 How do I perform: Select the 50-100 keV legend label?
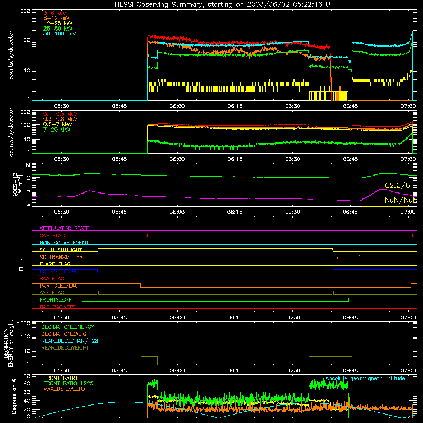click(60, 34)
